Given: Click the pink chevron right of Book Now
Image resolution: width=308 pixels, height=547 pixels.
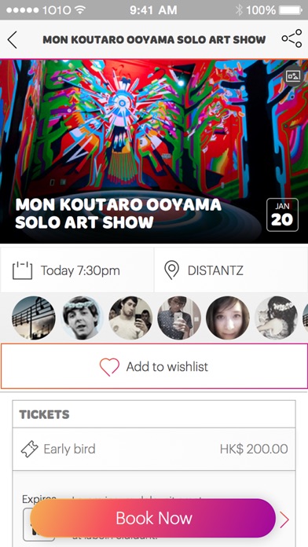Looking at the screenshot, I should [x=284, y=519].
